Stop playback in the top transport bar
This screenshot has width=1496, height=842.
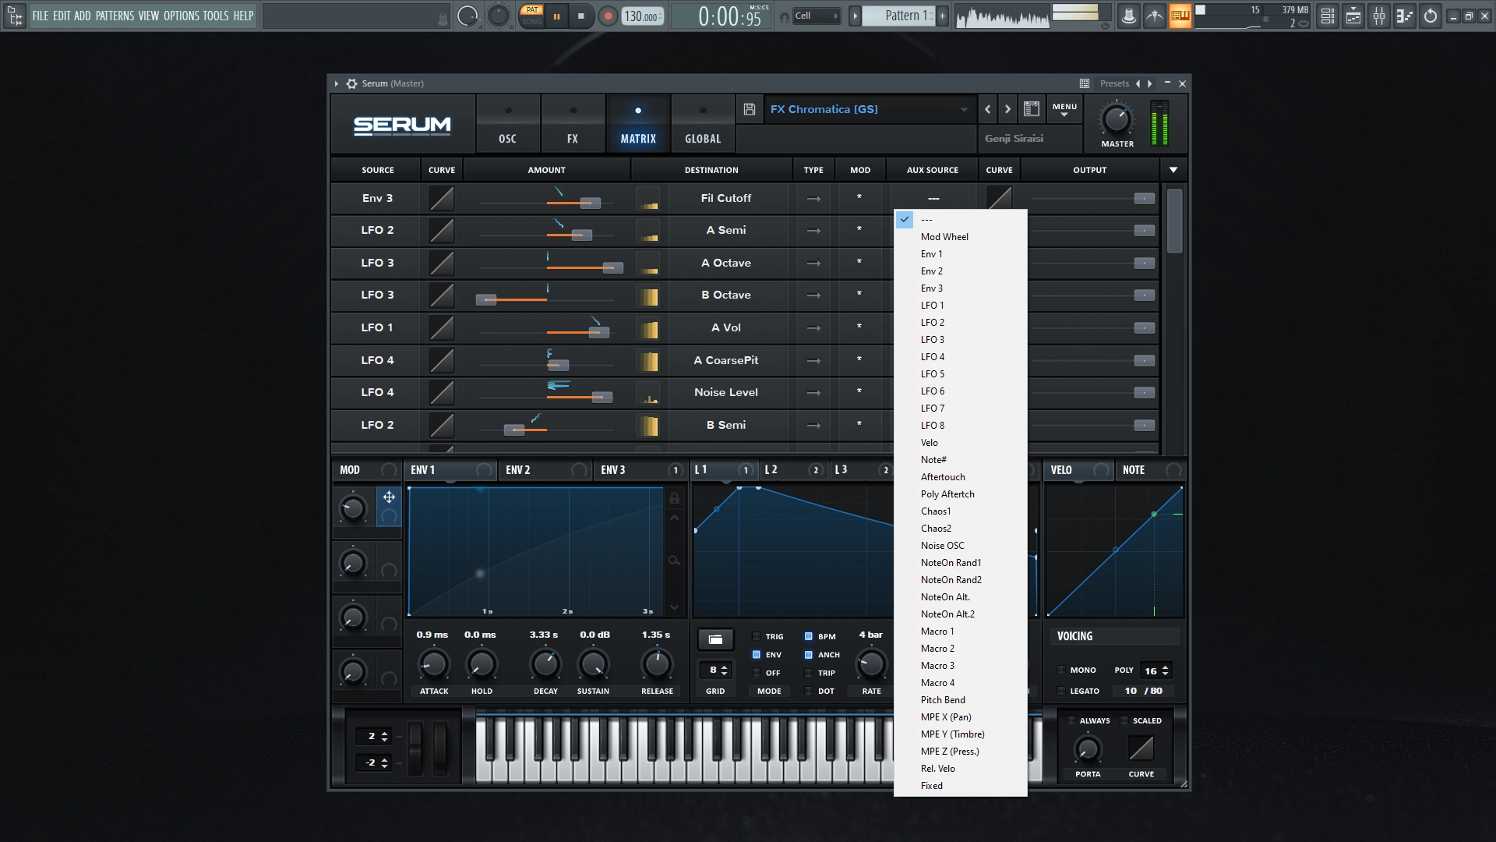tap(580, 16)
